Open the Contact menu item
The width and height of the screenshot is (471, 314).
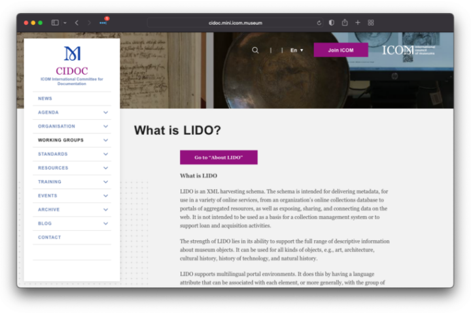(50, 237)
